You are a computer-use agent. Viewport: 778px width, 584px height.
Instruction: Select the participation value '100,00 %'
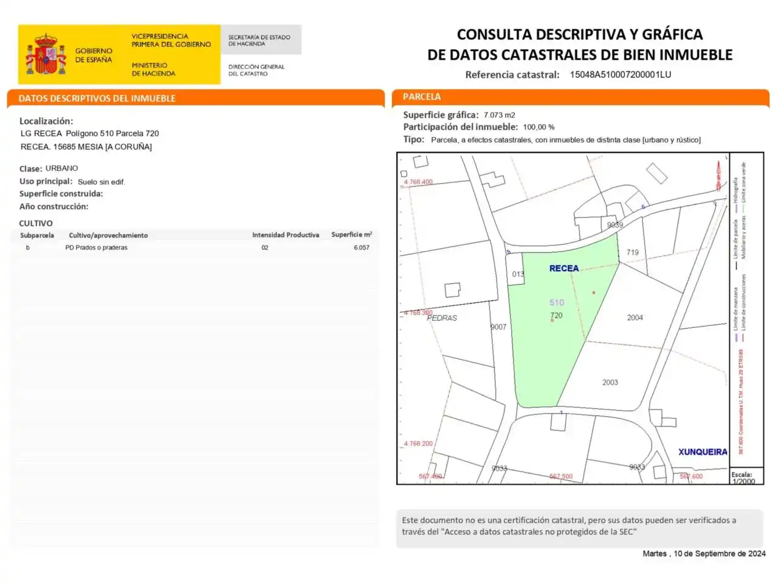[539, 127]
